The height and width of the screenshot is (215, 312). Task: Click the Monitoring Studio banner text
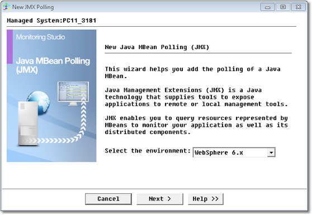(41, 37)
